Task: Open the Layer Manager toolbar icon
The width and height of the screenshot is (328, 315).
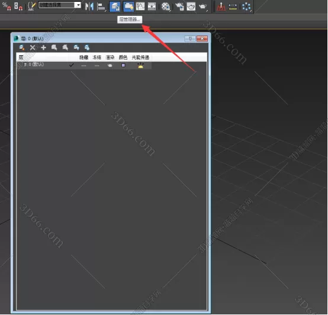Action: (115, 7)
